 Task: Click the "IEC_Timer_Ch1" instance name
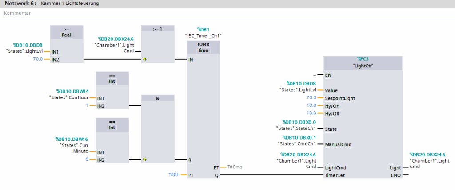tap(203, 36)
